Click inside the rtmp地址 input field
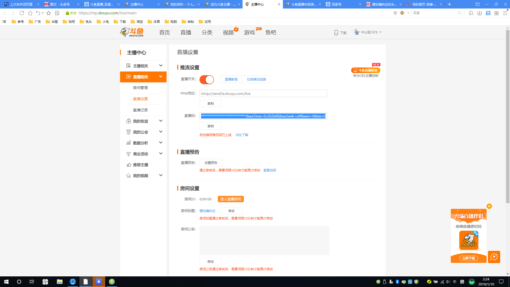The image size is (510, 287). click(x=263, y=93)
